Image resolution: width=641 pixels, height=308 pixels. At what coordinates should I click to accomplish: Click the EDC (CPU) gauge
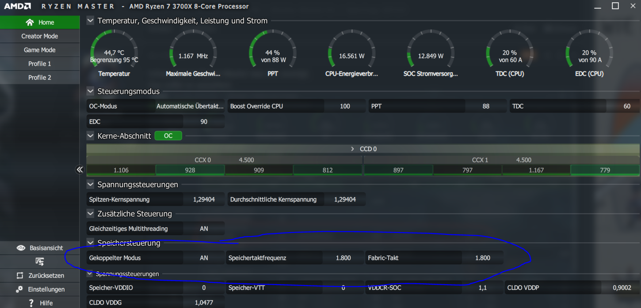pos(589,53)
